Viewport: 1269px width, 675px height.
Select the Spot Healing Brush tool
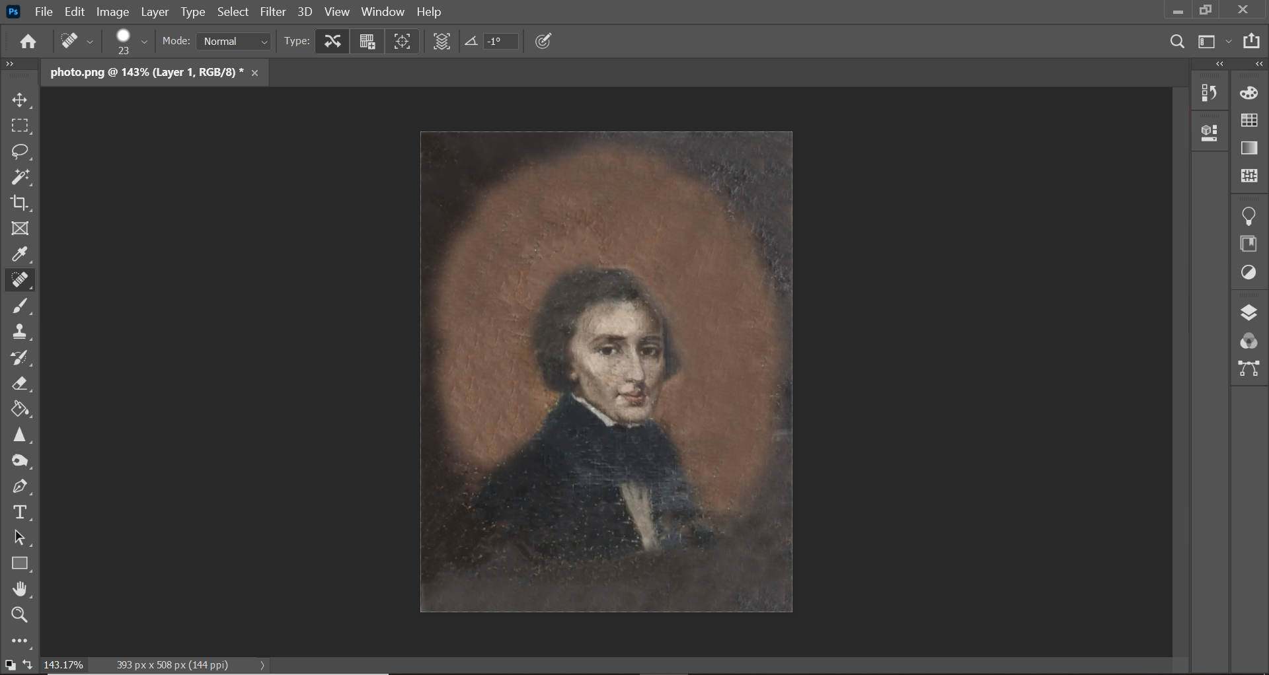coord(20,280)
